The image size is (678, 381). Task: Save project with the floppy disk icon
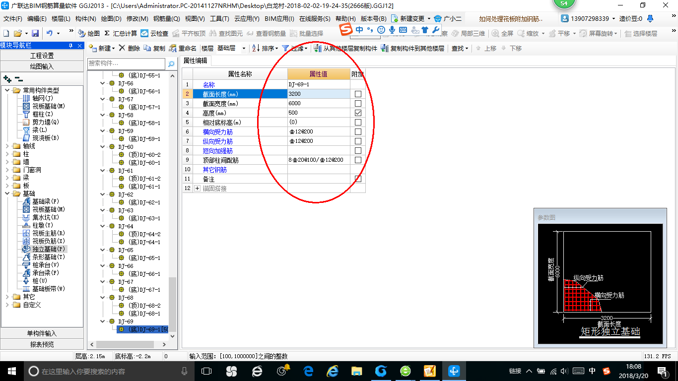35,33
